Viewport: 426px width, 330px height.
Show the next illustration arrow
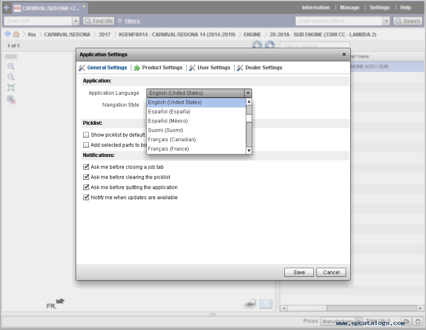[269, 45]
